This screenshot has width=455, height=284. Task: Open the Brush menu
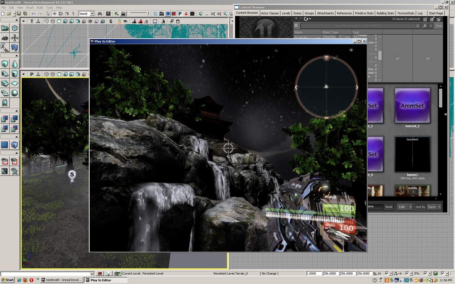[30, 8]
